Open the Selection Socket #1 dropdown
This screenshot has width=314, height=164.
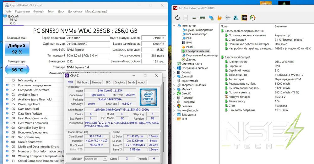coord(105,159)
